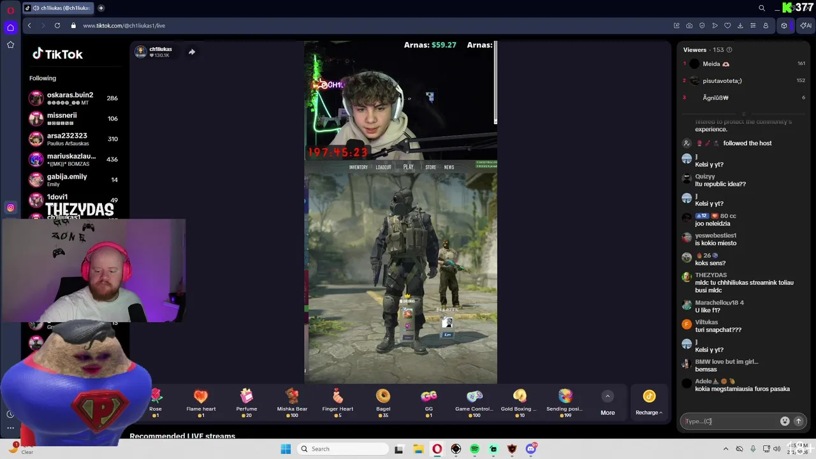Screen dimensions: 816x459
Task: Open top viewer Meida entry
Action: pyautogui.click(x=744, y=64)
